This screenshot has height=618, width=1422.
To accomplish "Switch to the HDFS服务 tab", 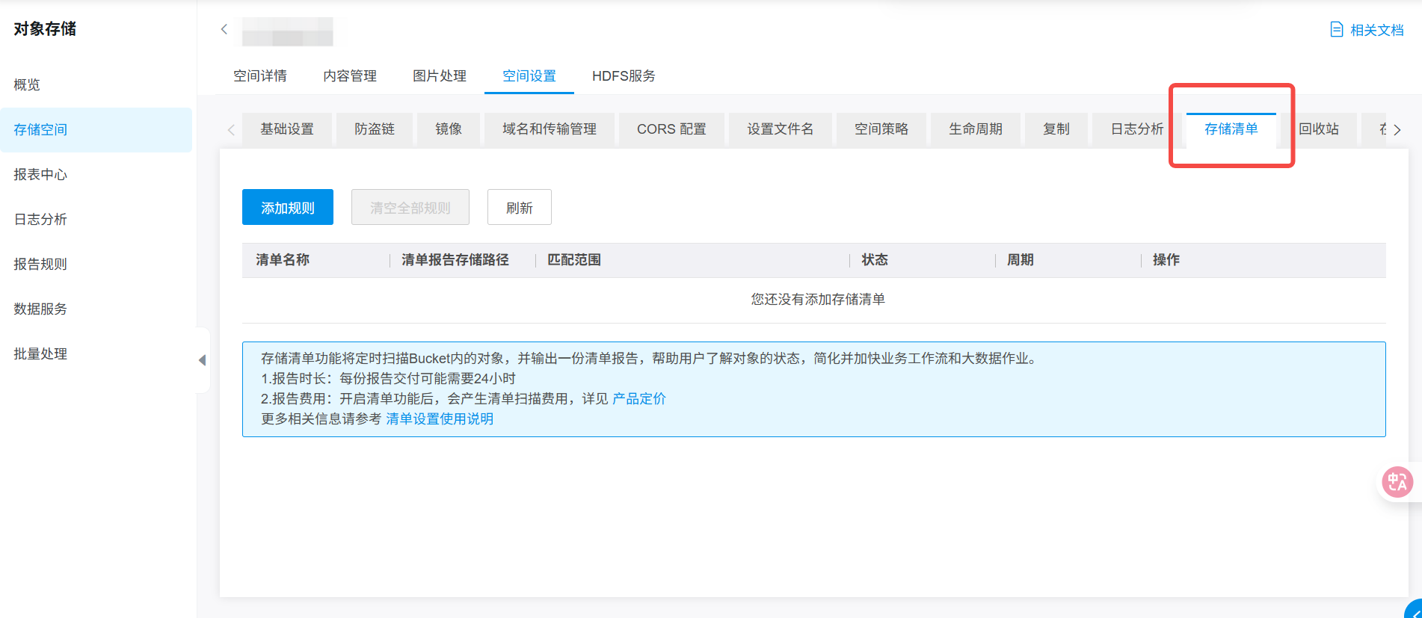I will [x=623, y=76].
